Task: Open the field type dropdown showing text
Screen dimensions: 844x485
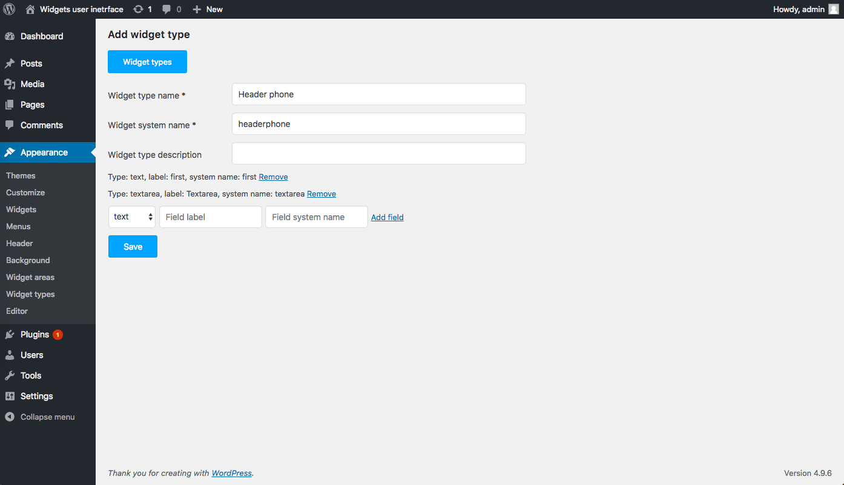Action: pos(132,217)
